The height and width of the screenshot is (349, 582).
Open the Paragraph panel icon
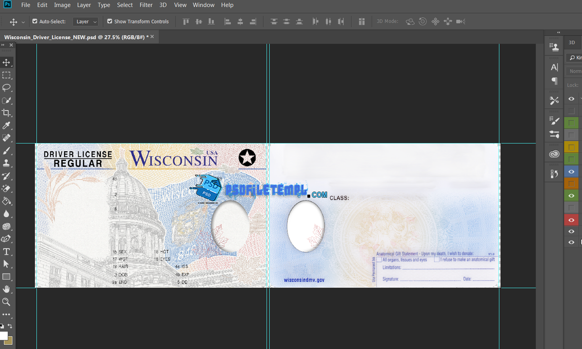click(x=554, y=81)
